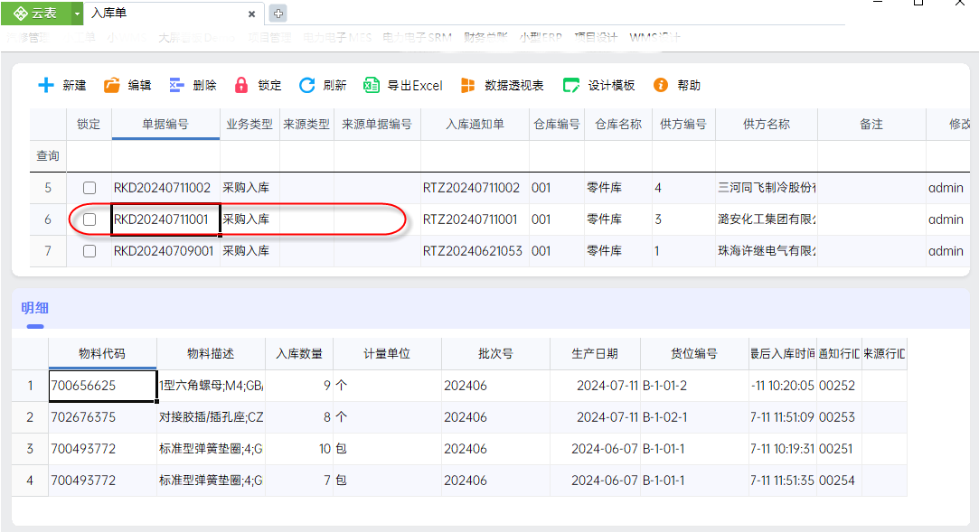Select cell RTZ20240621053
This screenshot has height=532, width=979.
pyautogui.click(x=475, y=251)
